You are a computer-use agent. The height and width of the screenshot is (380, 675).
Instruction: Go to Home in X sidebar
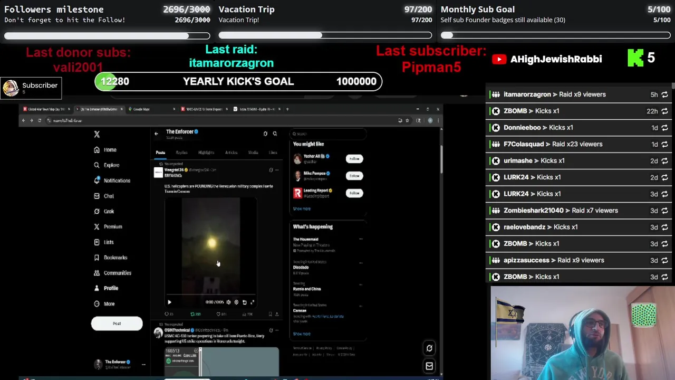tap(105, 150)
